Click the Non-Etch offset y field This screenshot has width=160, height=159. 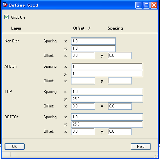(120, 56)
